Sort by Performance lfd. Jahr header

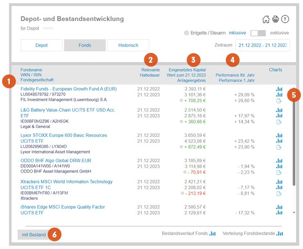tap(235, 75)
